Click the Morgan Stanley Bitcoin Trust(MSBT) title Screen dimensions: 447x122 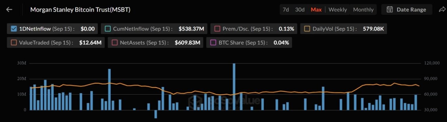point(80,10)
